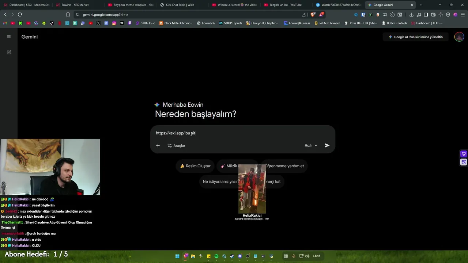This screenshot has height=263, width=468.
Task: Close the Google Gemini tab
Action: 412,5
